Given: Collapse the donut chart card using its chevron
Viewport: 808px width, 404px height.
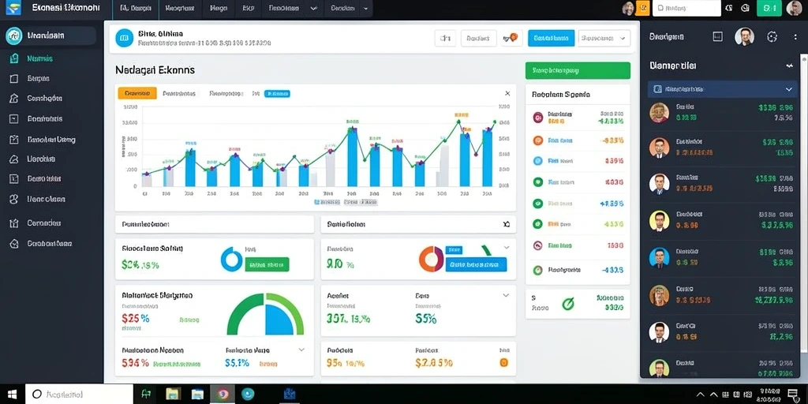Looking at the screenshot, I should coord(506,247).
